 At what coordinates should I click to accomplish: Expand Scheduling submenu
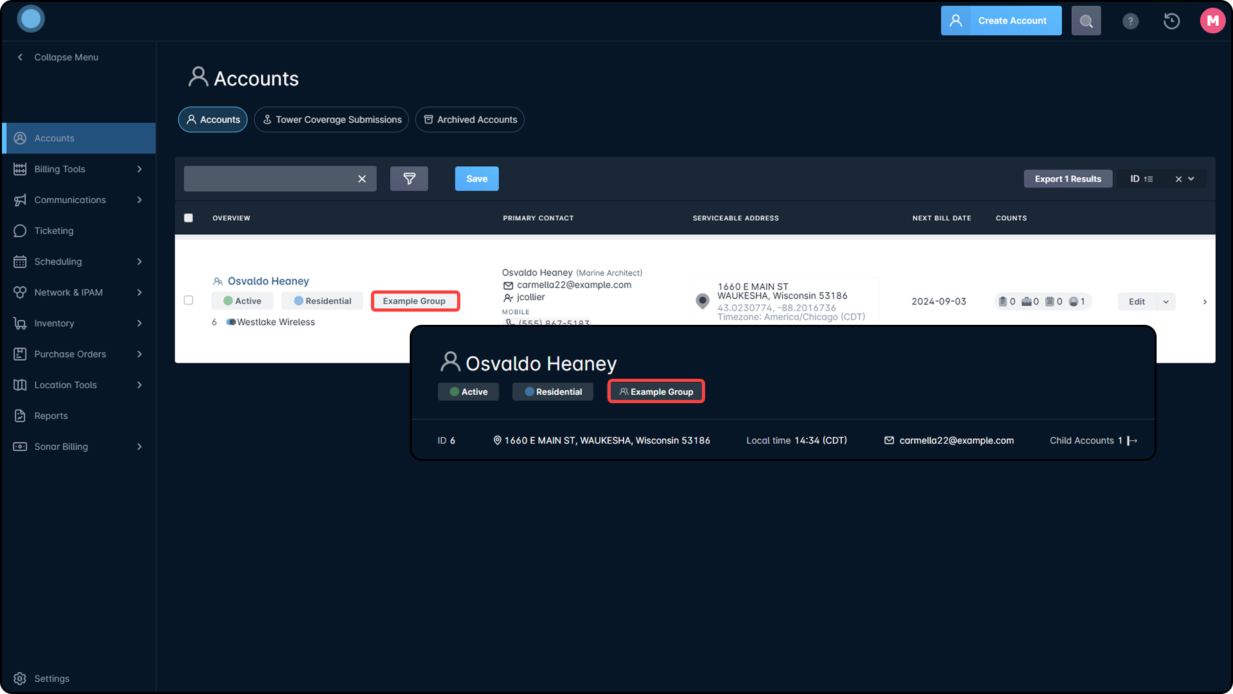139,261
